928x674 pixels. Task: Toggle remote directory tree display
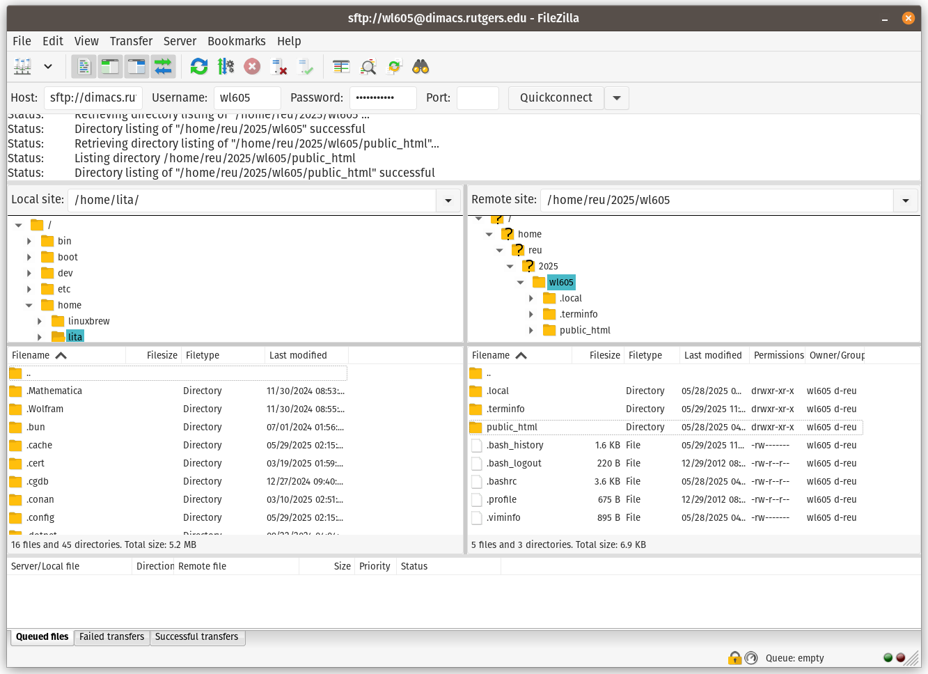[136, 67]
